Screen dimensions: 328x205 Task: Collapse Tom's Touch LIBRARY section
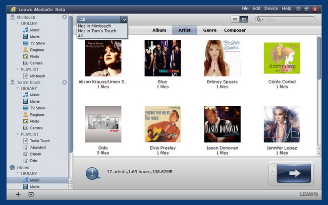[18, 88]
